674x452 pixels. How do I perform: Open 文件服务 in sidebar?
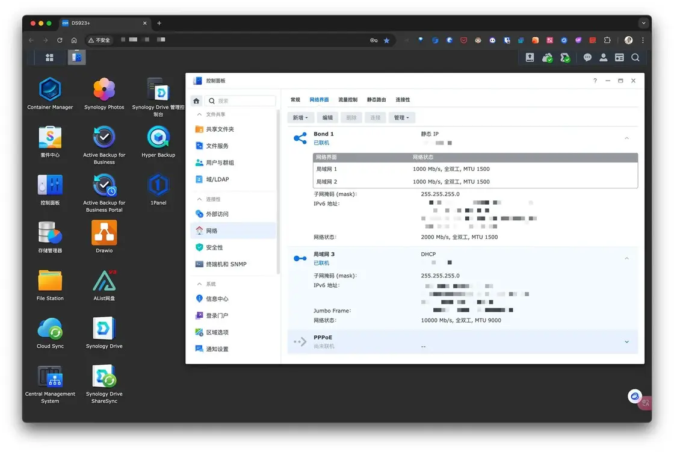point(233,146)
